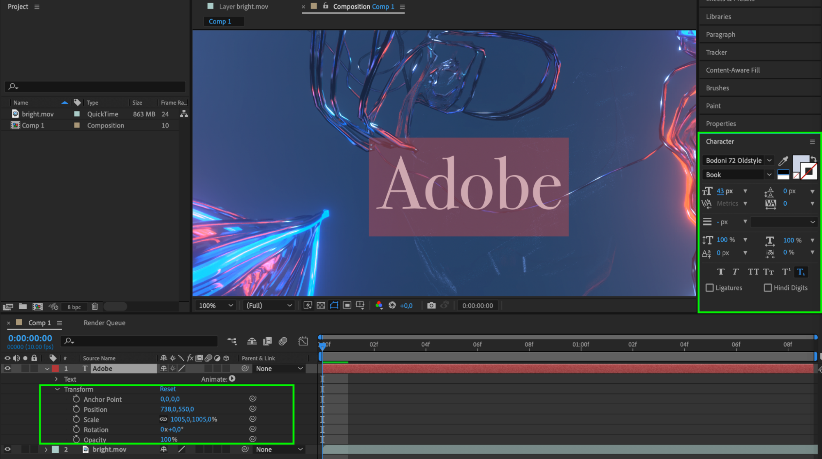Screen dimensions: 822x459
Task: Collapse the Transform property group
Action: click(x=58, y=389)
